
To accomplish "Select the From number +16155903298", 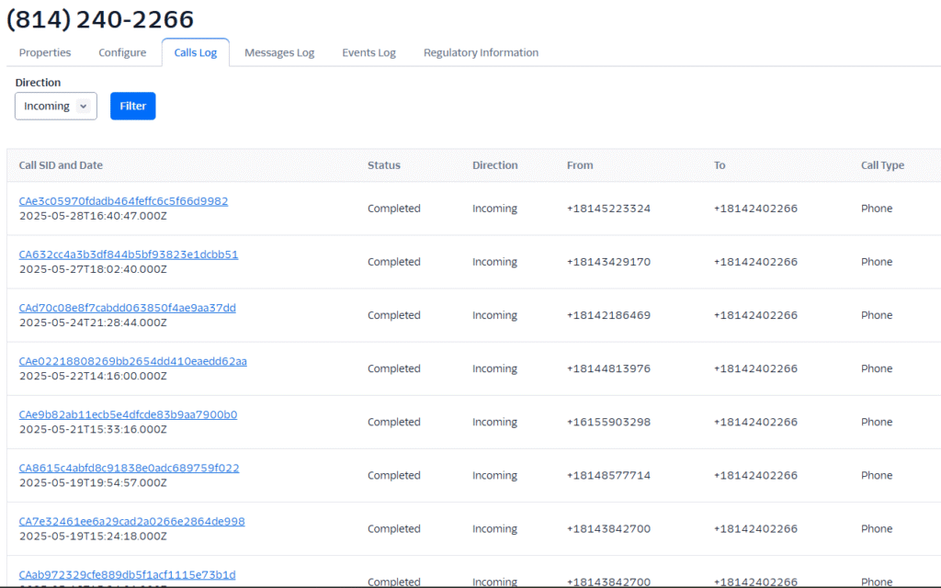I will [x=608, y=422].
